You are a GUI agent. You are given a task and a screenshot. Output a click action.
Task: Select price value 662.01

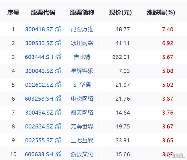(x=121, y=57)
